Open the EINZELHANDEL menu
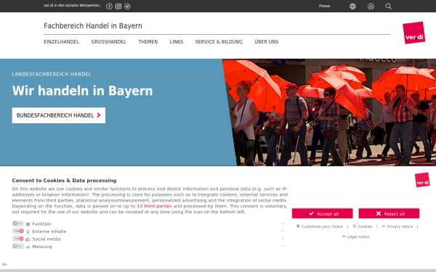The width and height of the screenshot is (436, 272). tap(62, 42)
